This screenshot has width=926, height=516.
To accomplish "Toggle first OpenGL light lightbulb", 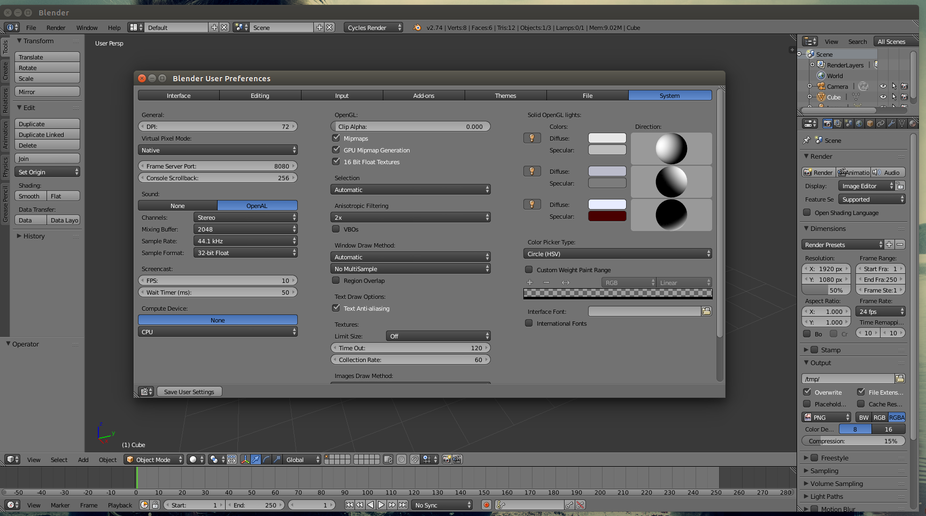I will [532, 138].
